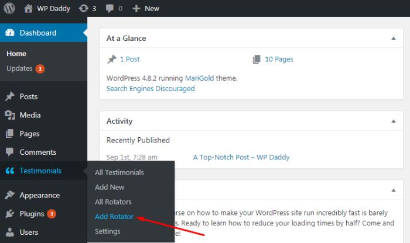Collapse the third dashboard widget arrow
The width and height of the screenshot is (410, 243).
coord(393,190)
